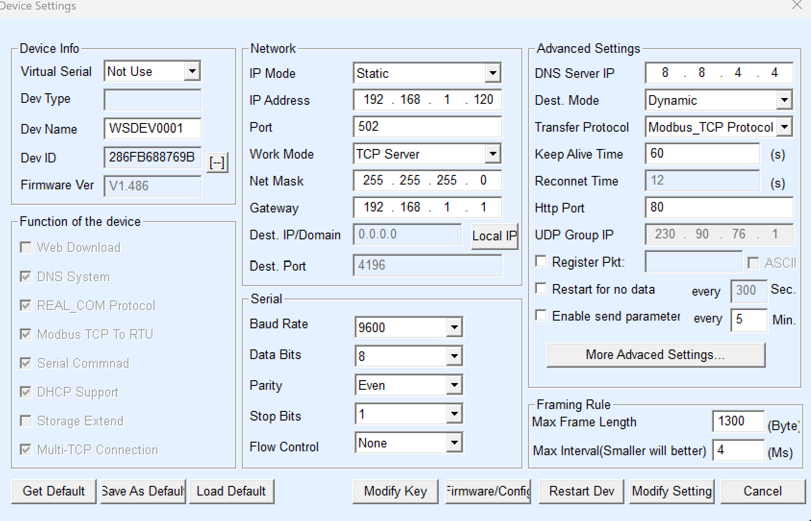811x521 pixels.
Task: Check Enable send parameter
Action: tap(540, 315)
